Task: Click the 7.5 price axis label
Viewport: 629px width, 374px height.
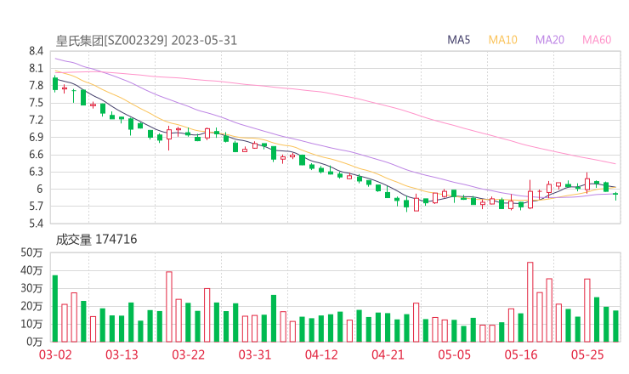Action: point(36,103)
